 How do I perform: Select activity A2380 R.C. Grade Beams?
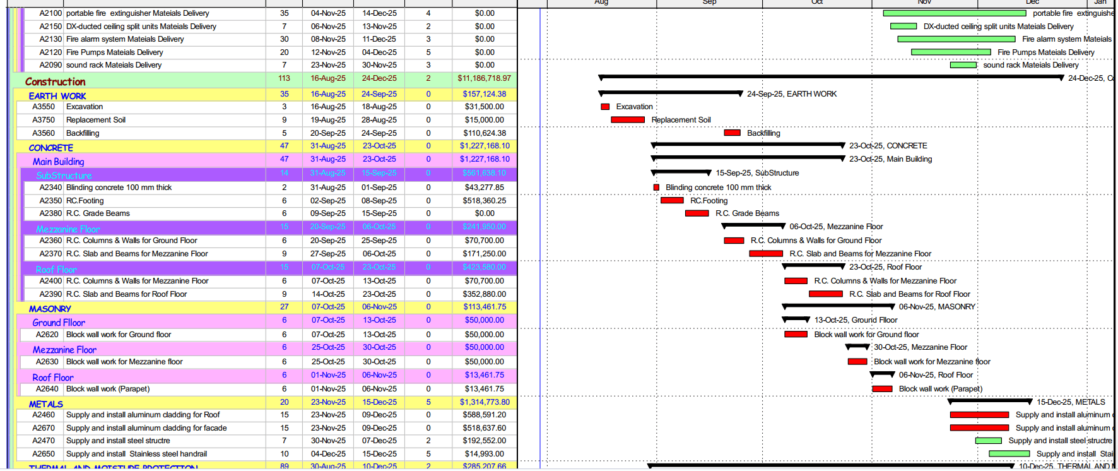[x=98, y=213]
